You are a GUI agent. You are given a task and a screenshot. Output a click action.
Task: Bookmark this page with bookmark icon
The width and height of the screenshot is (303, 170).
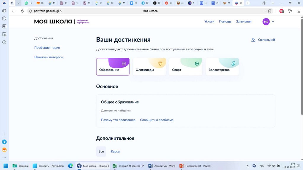[x=270, y=11]
